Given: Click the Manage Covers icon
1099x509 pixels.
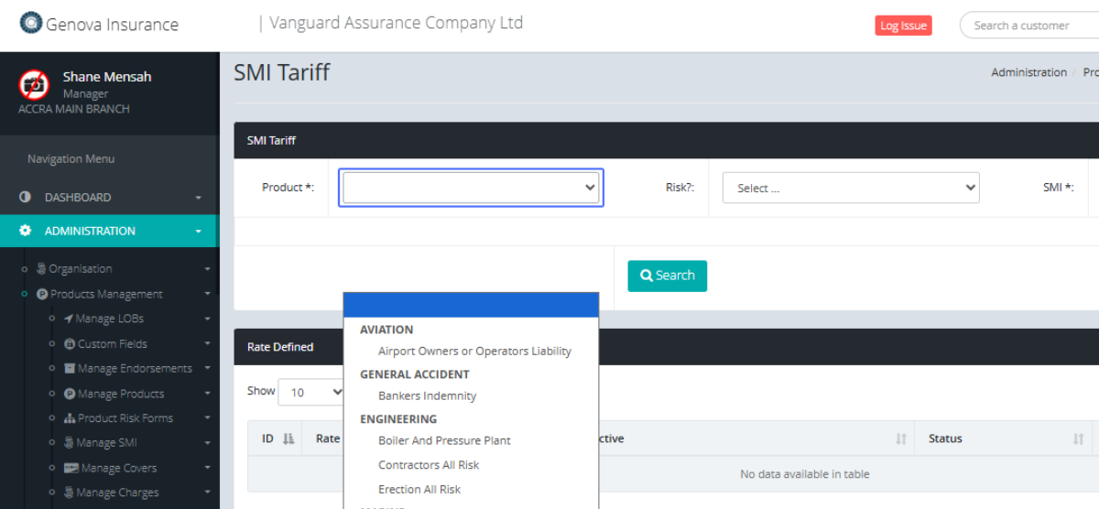Looking at the screenshot, I should [x=71, y=469].
